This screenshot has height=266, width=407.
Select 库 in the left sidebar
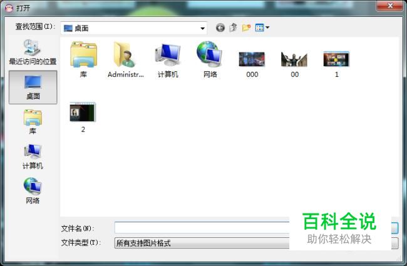(x=33, y=122)
